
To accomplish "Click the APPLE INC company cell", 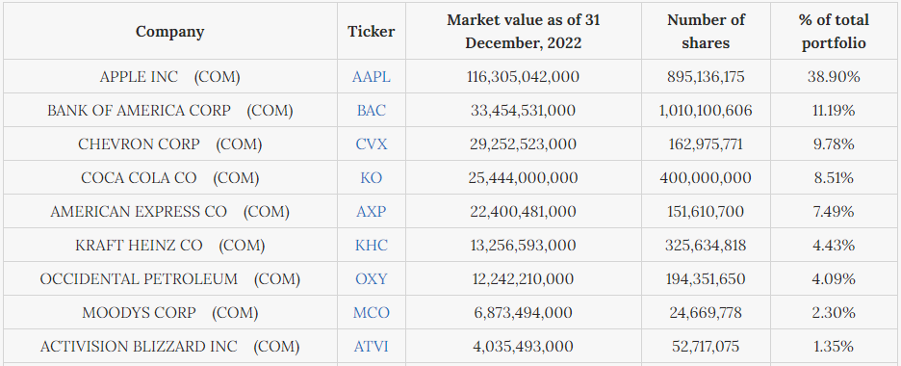I will click(x=170, y=76).
